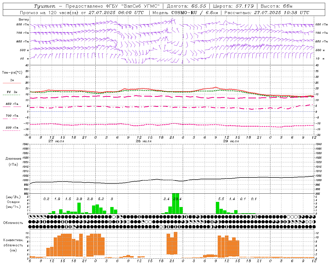Click "500 гПа" temperature legend entry
The image size is (329, 263).
click(12, 127)
